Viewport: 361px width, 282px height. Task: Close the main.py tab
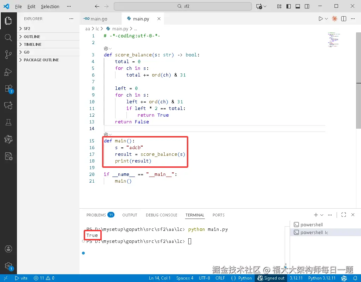coord(159,19)
